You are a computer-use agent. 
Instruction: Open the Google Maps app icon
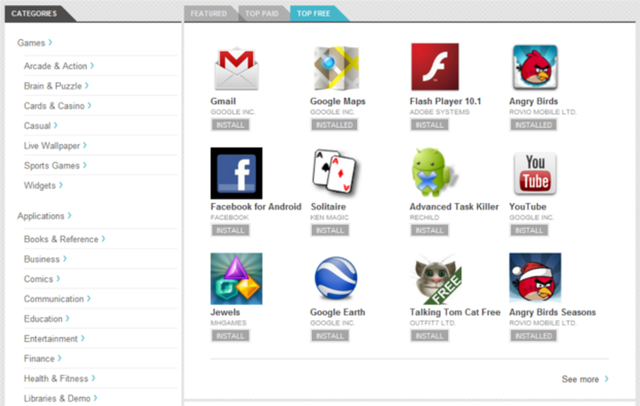pos(336,68)
